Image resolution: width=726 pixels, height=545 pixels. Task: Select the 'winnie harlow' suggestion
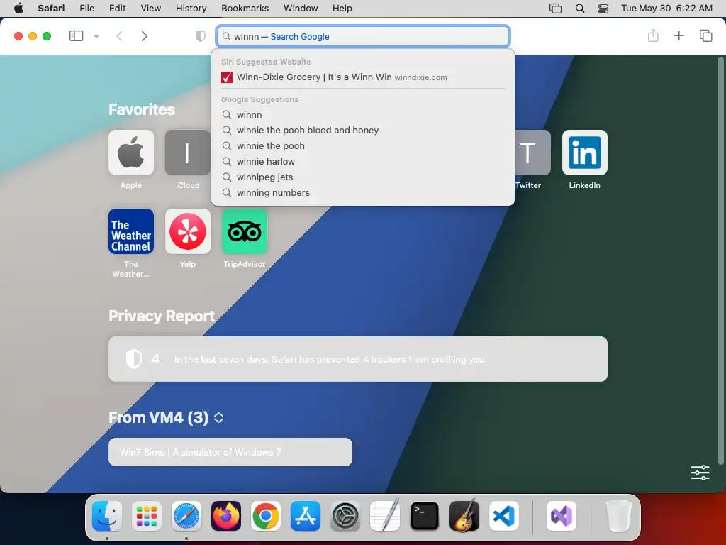[363, 161]
